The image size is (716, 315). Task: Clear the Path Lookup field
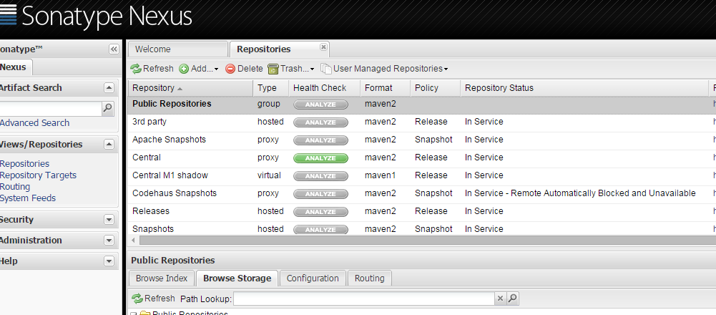click(x=501, y=299)
